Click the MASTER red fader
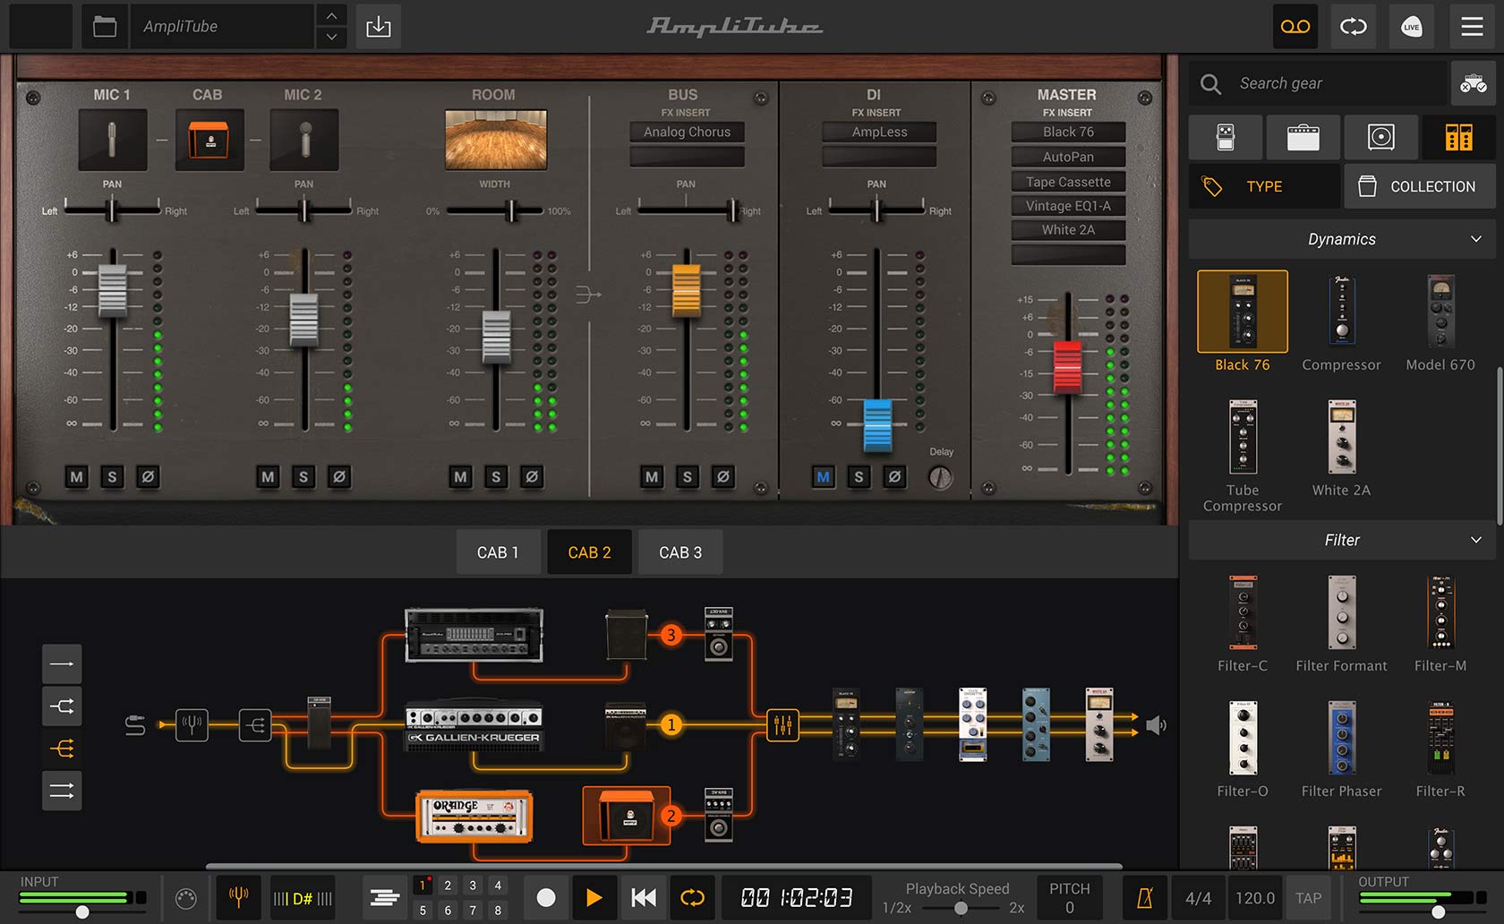Image resolution: width=1504 pixels, height=924 pixels. (1067, 367)
